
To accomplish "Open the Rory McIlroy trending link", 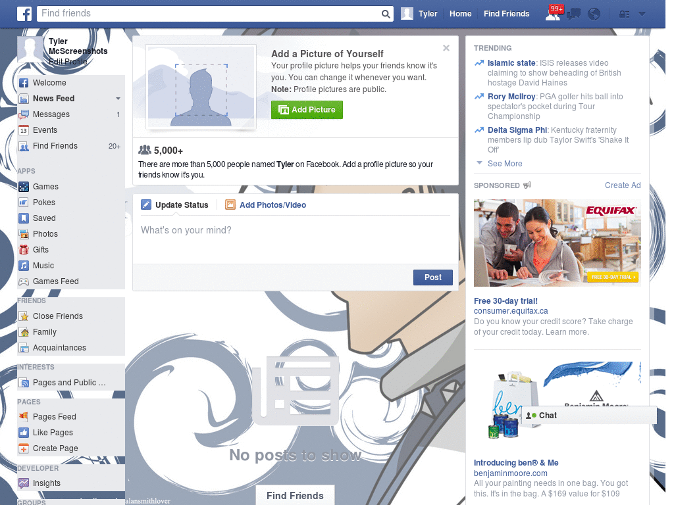I will [x=511, y=97].
